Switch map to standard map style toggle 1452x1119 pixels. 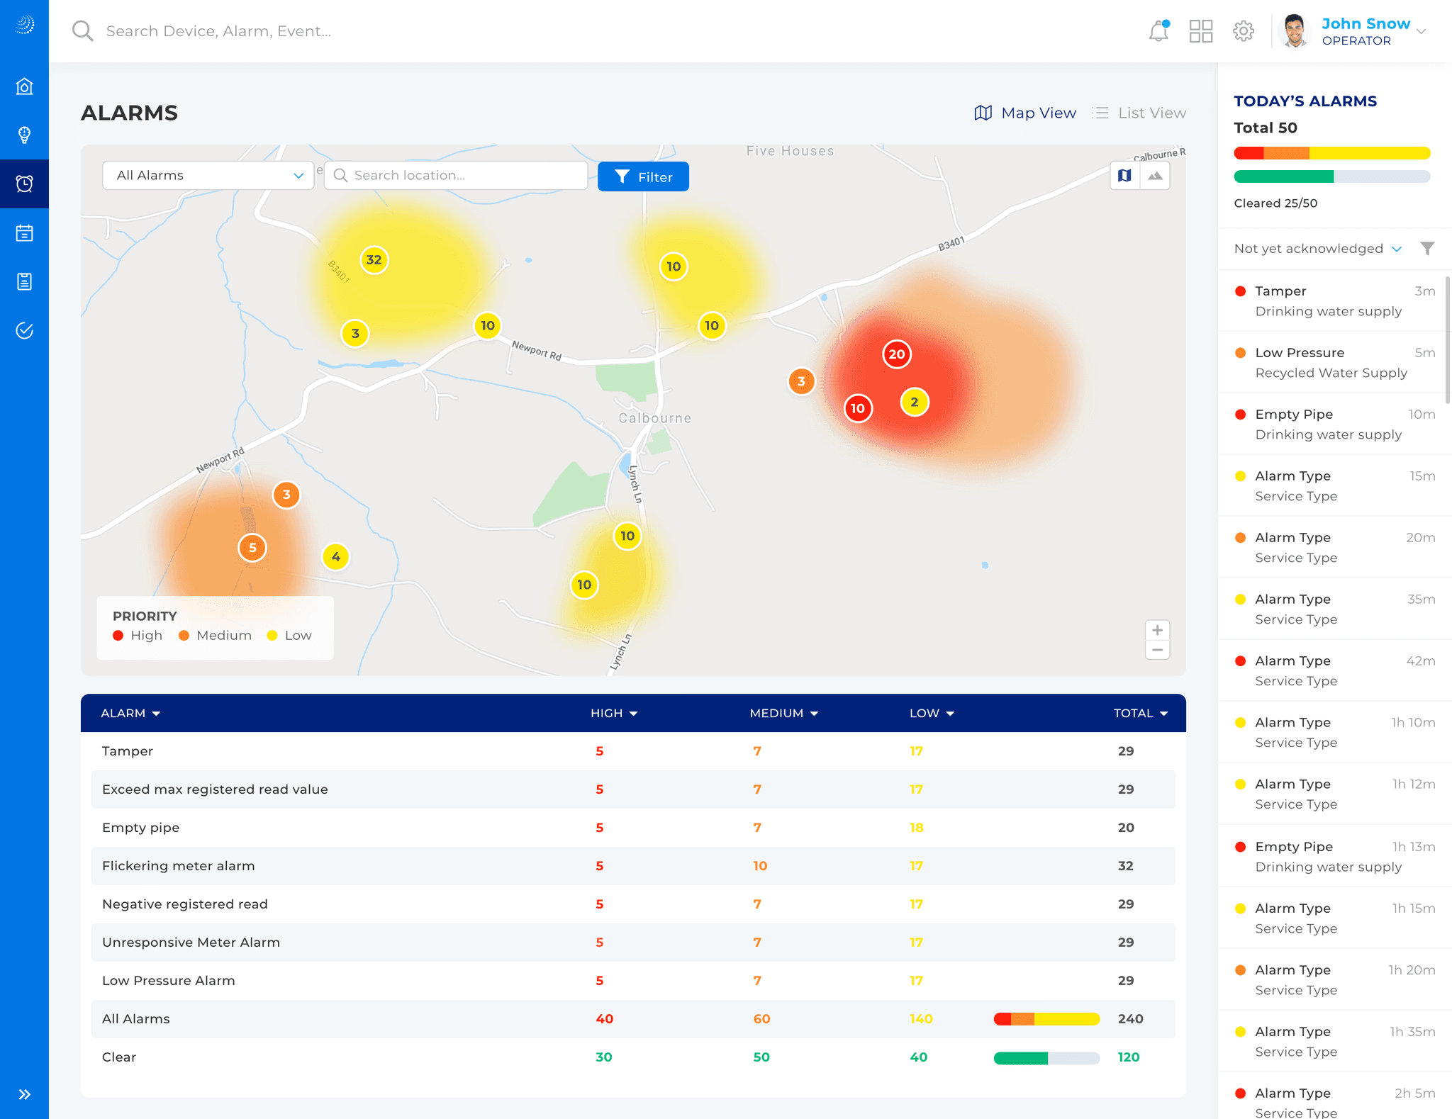click(x=1125, y=176)
